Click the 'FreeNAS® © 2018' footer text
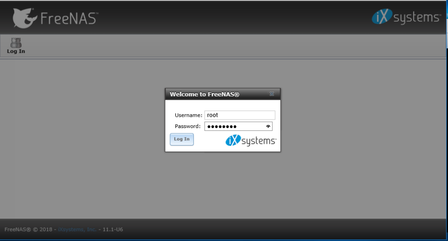The width and height of the screenshot is (448, 241). click(x=28, y=229)
